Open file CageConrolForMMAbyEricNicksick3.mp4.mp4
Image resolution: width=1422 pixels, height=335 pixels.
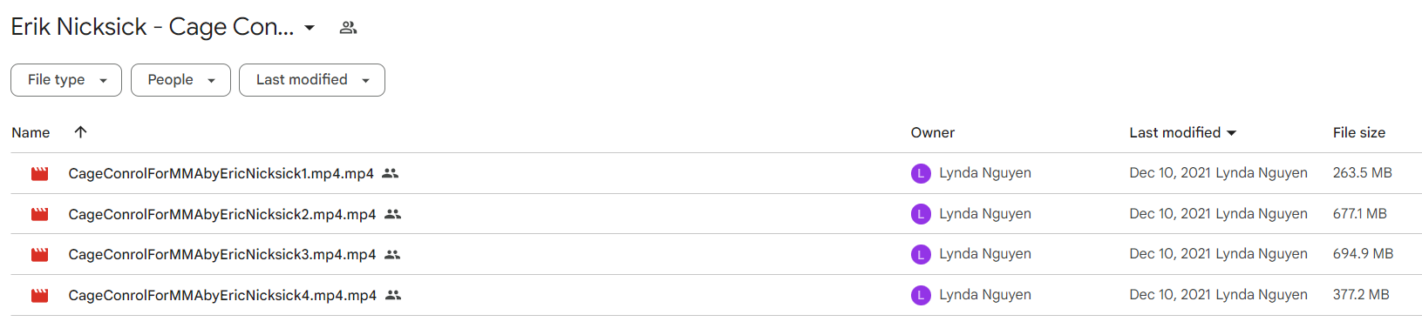[222, 255]
